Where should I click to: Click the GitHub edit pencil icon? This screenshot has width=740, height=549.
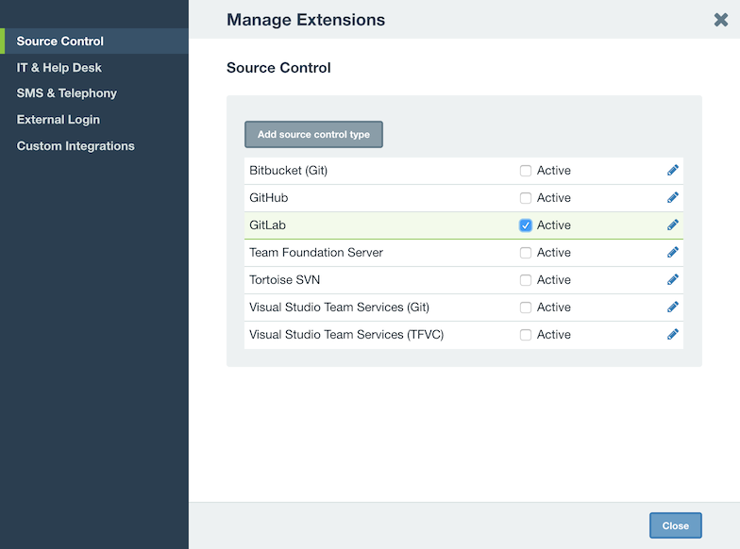(672, 198)
